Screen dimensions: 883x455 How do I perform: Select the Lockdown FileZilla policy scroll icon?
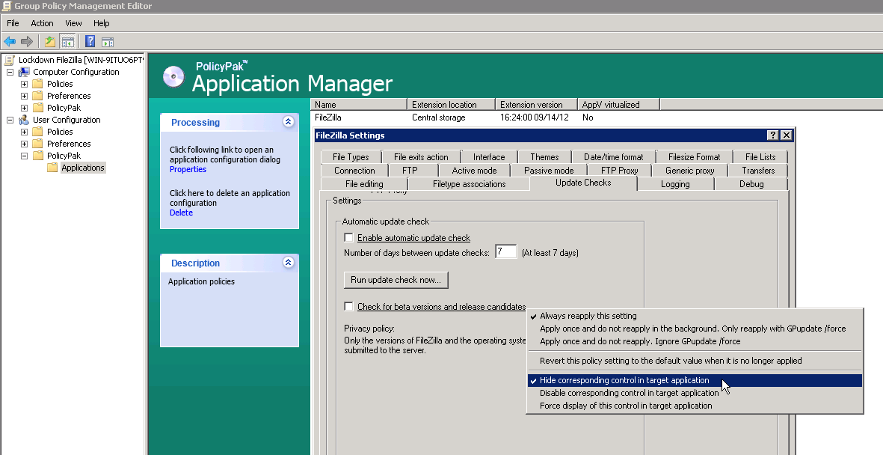click(x=9, y=60)
